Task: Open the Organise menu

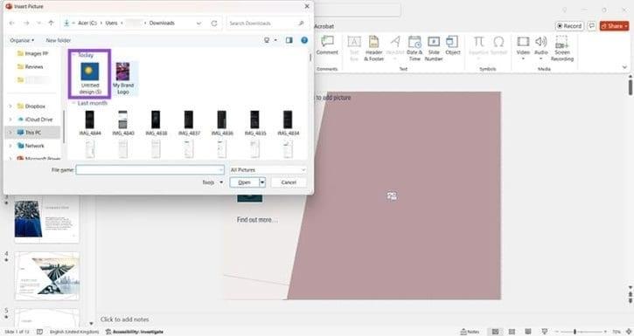Action: pyautogui.click(x=22, y=40)
